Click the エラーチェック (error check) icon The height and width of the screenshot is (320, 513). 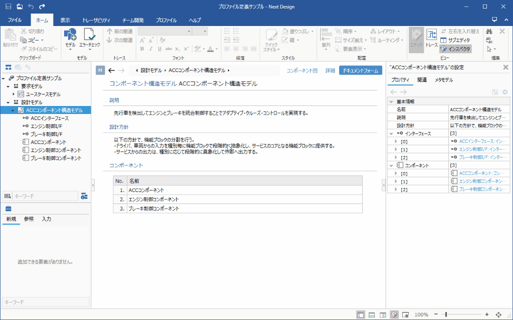89,36
